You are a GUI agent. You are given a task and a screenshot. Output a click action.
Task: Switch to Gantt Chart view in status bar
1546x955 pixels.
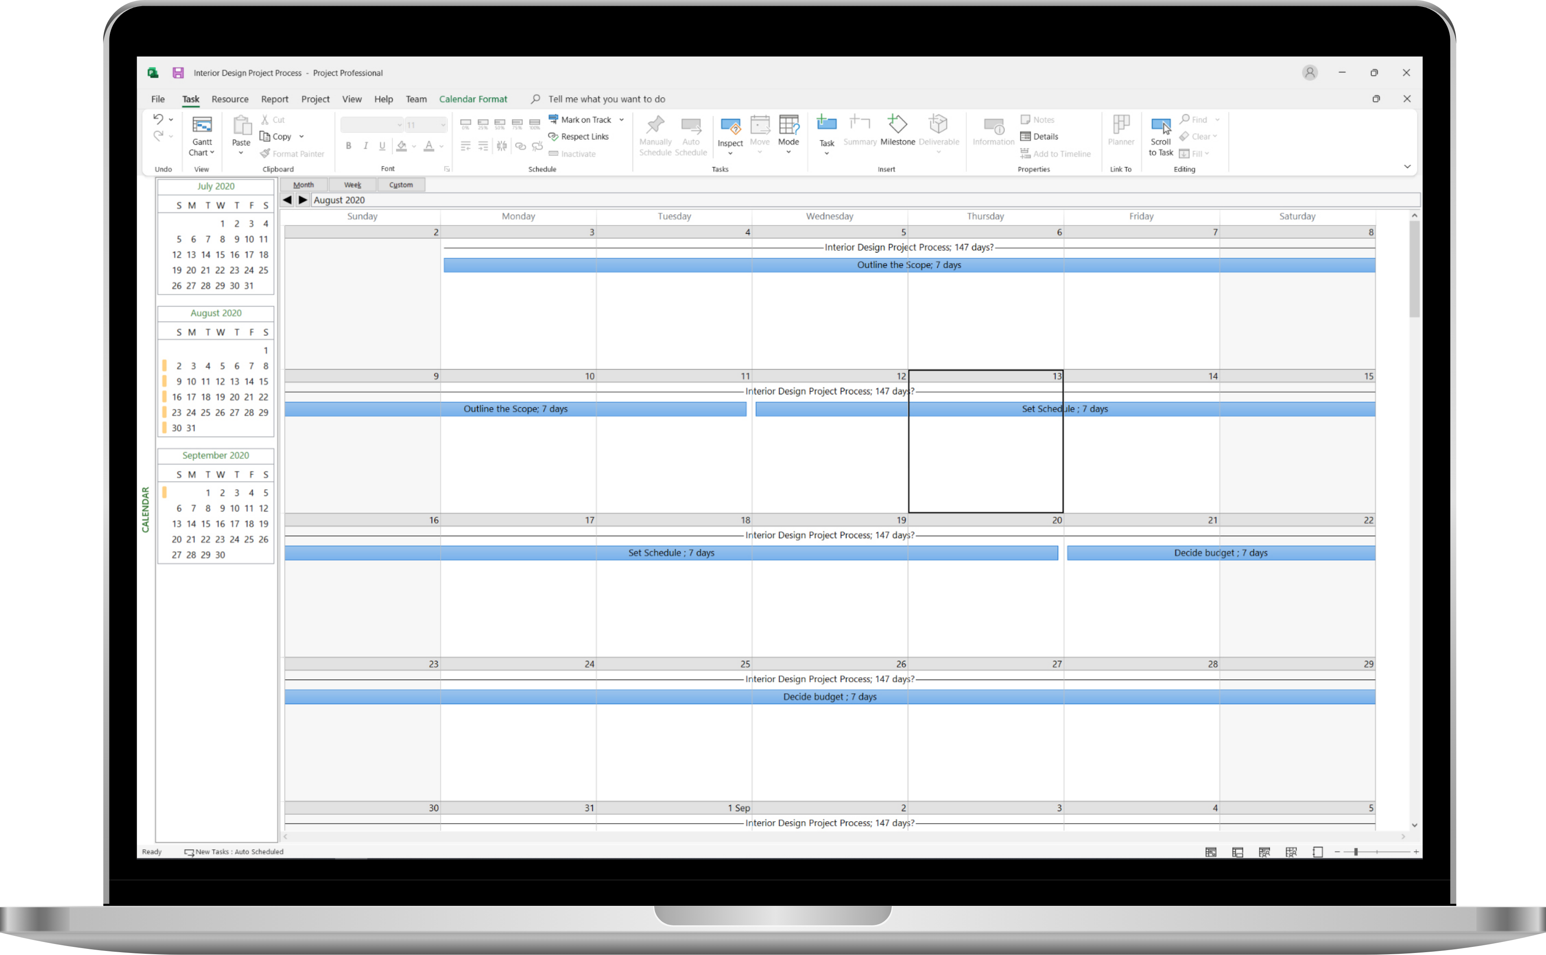[x=1210, y=852]
